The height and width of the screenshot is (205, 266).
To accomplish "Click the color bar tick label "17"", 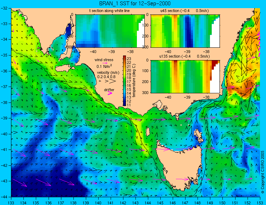I will pos(129,82).
